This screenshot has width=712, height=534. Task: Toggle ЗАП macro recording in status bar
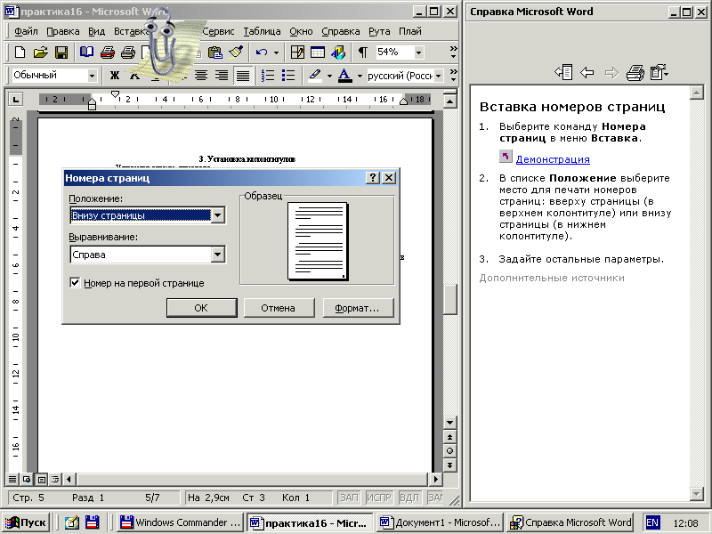(x=349, y=498)
